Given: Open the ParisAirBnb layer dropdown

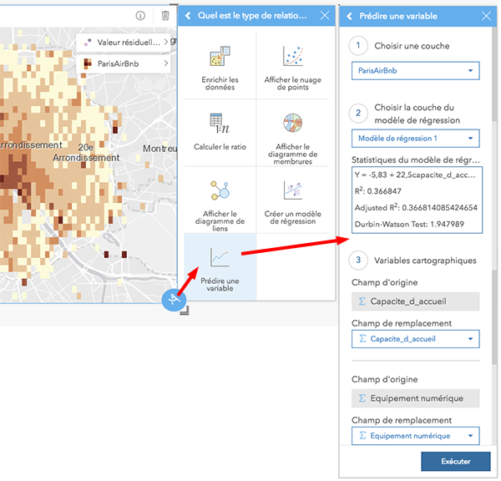Looking at the screenshot, I should [x=415, y=71].
